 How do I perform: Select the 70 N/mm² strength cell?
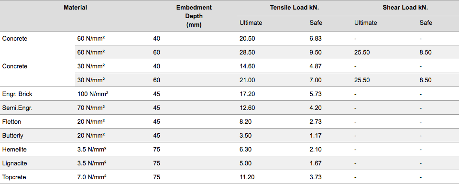click(91, 108)
